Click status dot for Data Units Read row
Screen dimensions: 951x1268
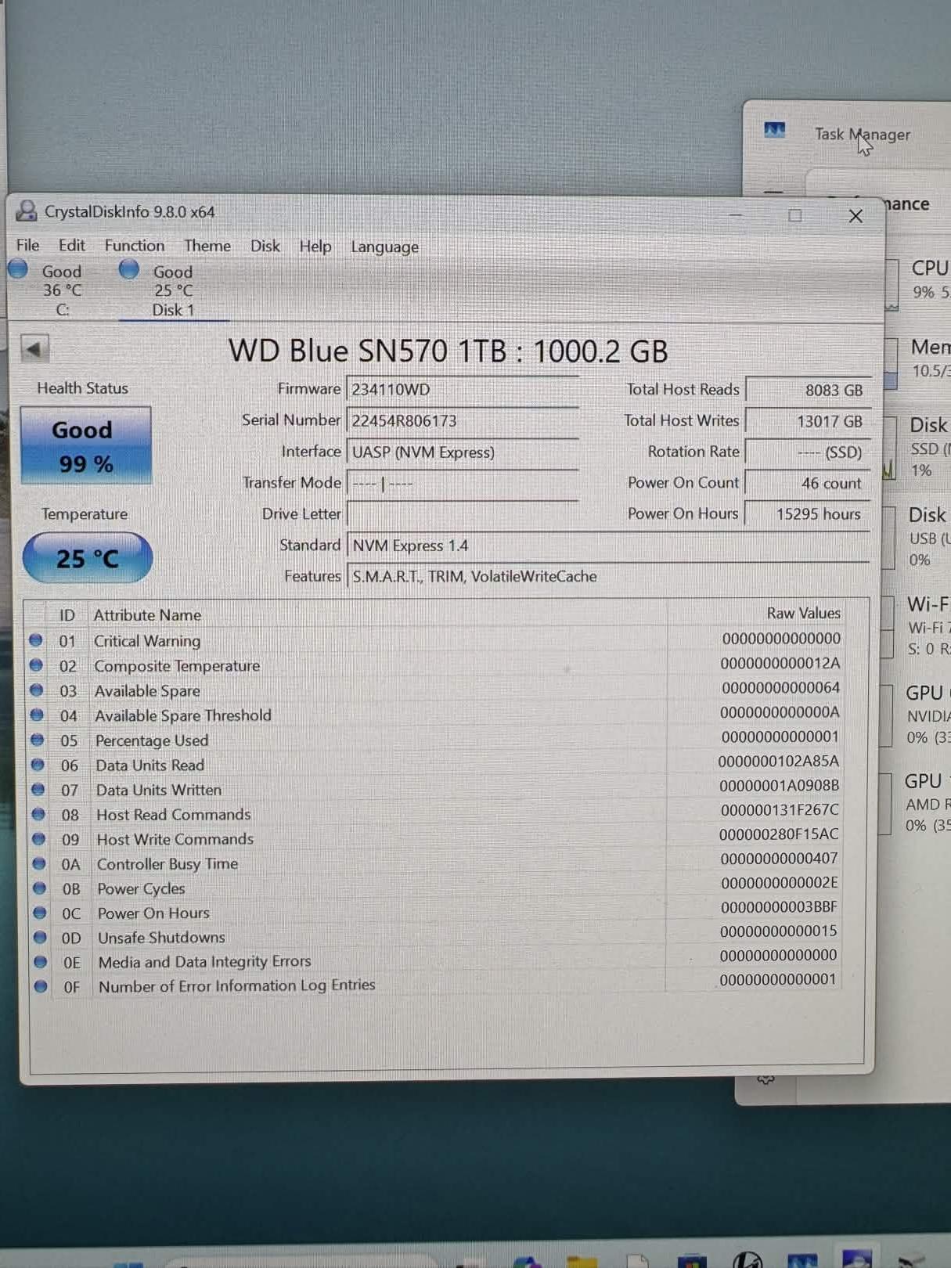(x=38, y=765)
